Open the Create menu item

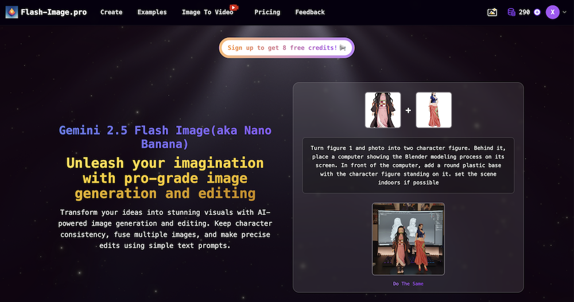click(x=111, y=12)
